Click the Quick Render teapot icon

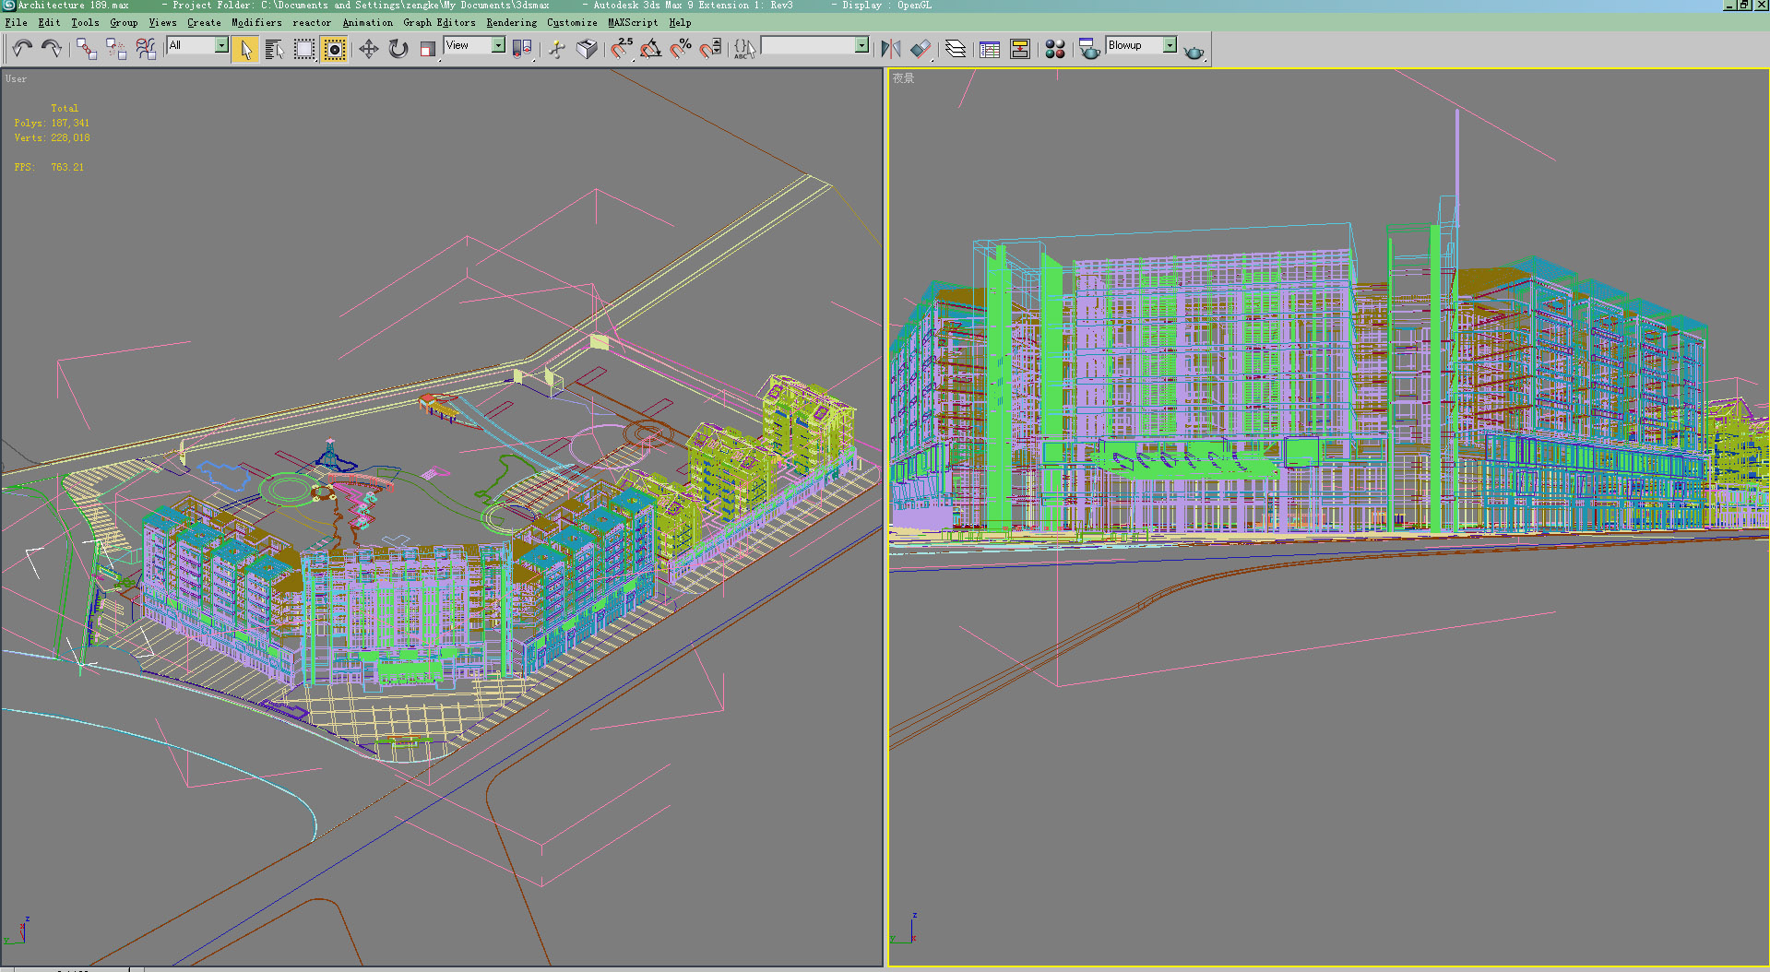[x=1194, y=51]
